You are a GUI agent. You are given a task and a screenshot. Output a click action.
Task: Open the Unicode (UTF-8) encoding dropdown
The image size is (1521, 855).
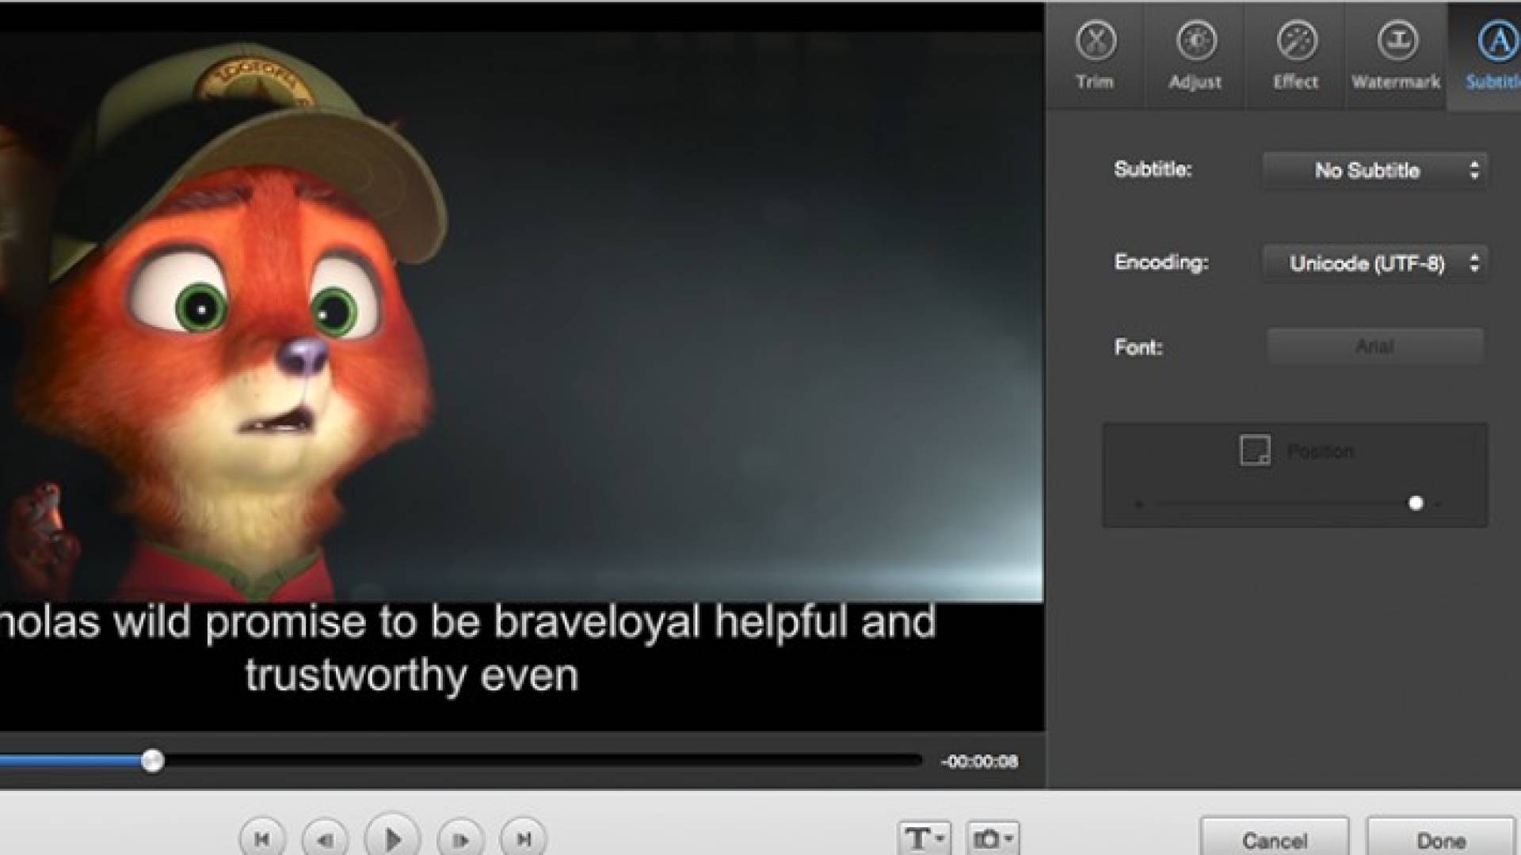point(1375,263)
